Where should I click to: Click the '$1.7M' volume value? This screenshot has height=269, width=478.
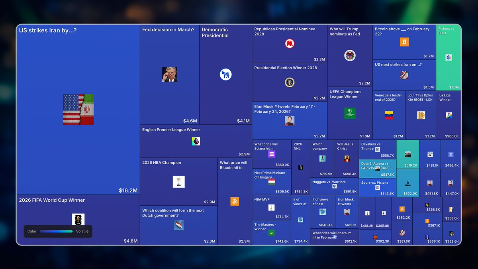point(429,56)
